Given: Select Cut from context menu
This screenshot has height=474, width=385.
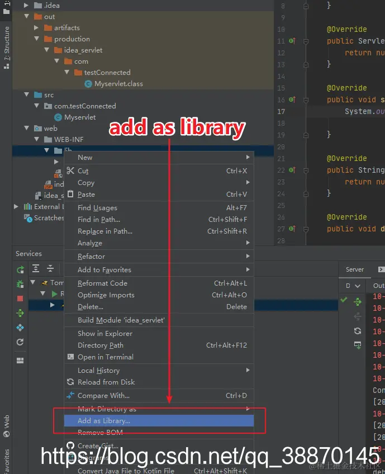Looking at the screenshot, I should 159,171.
